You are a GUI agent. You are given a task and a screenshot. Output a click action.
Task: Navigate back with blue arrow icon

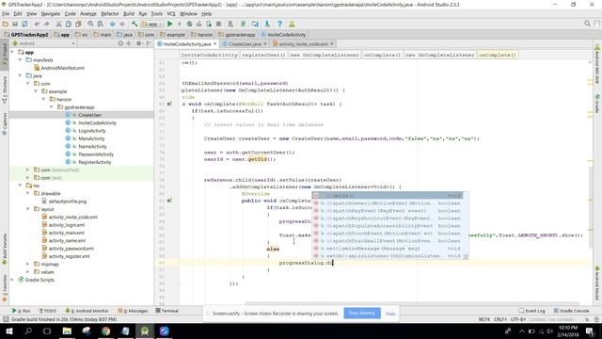coord(113,24)
